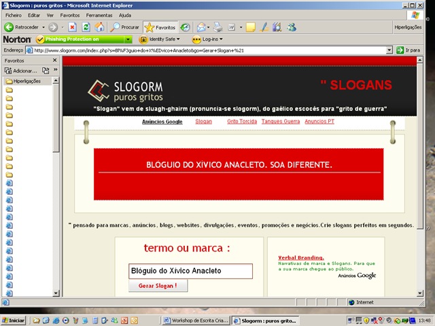Click the Slogorm puros gritos logo
Viewport: 435px width, 326px height.
pyautogui.click(x=125, y=91)
